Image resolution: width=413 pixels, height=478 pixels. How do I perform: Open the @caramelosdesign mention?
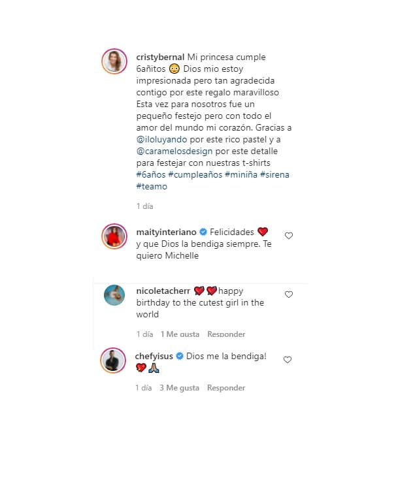pos(174,151)
